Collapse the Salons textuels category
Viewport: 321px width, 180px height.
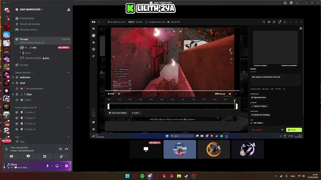24,72
